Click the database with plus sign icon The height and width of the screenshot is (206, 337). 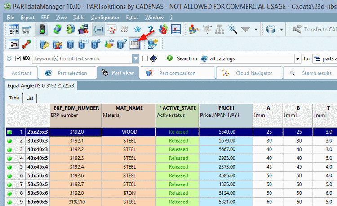click(x=96, y=44)
